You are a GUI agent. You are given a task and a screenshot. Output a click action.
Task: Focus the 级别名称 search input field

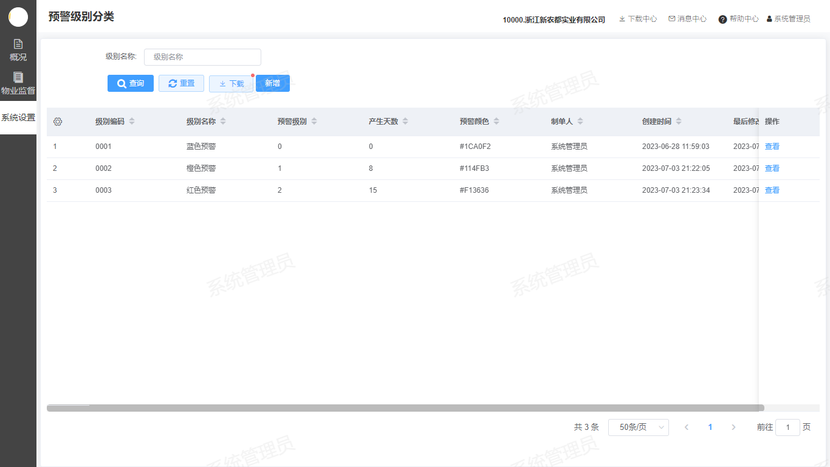point(202,57)
